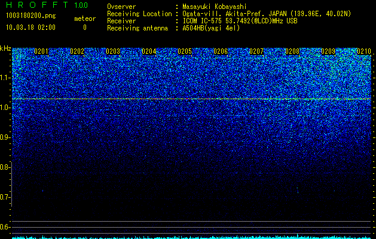Select the observer name Masayuki Kobayashi

tap(215, 7)
